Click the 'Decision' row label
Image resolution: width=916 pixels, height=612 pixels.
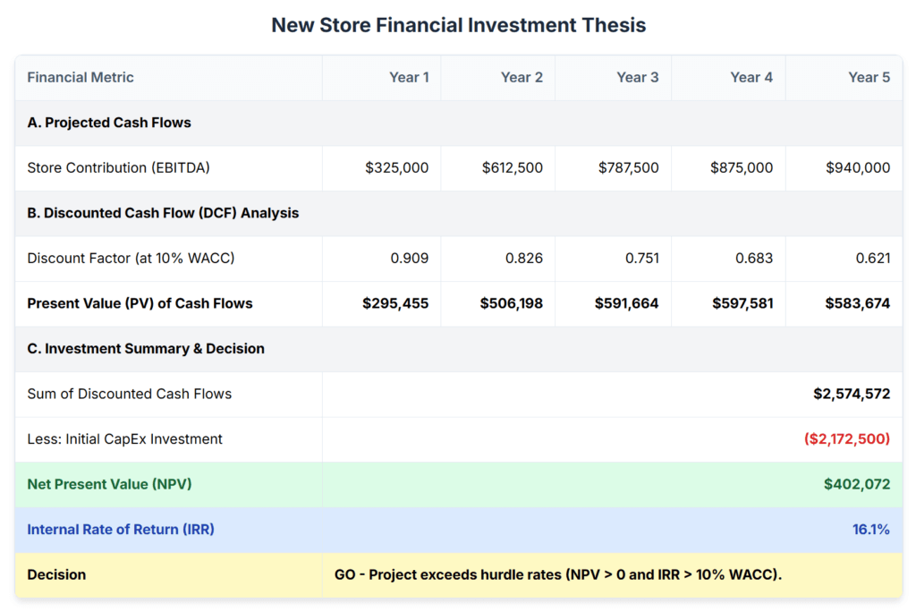click(x=56, y=574)
